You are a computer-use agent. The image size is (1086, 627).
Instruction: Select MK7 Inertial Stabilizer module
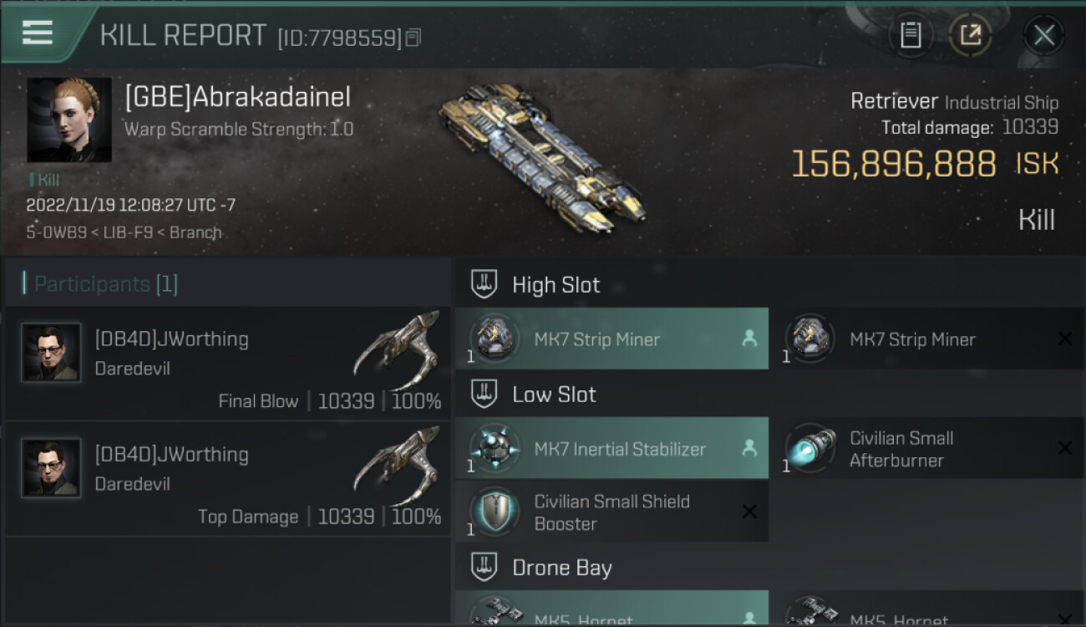[x=612, y=448]
